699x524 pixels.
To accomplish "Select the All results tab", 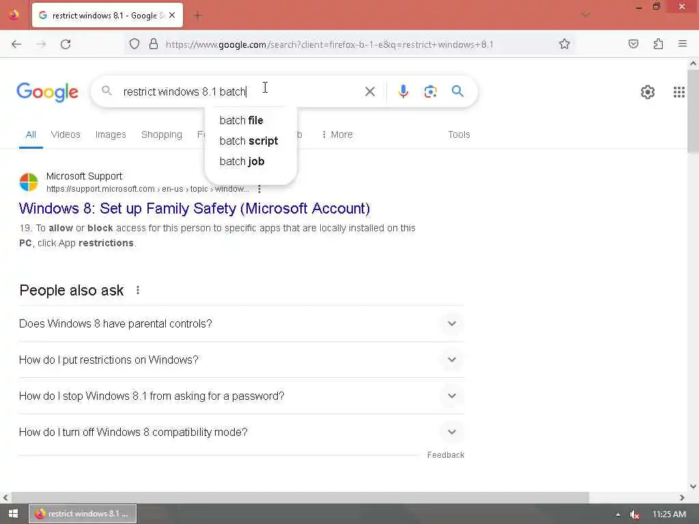I will click(31, 134).
